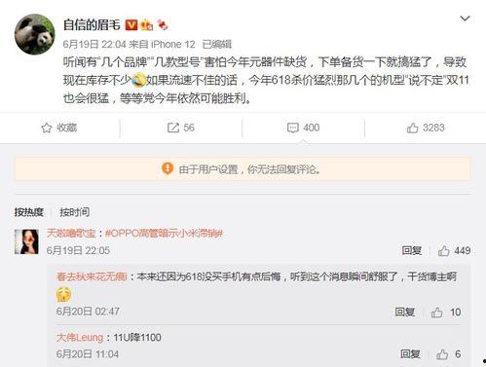Like the comment showing 449 likes

coord(454,250)
